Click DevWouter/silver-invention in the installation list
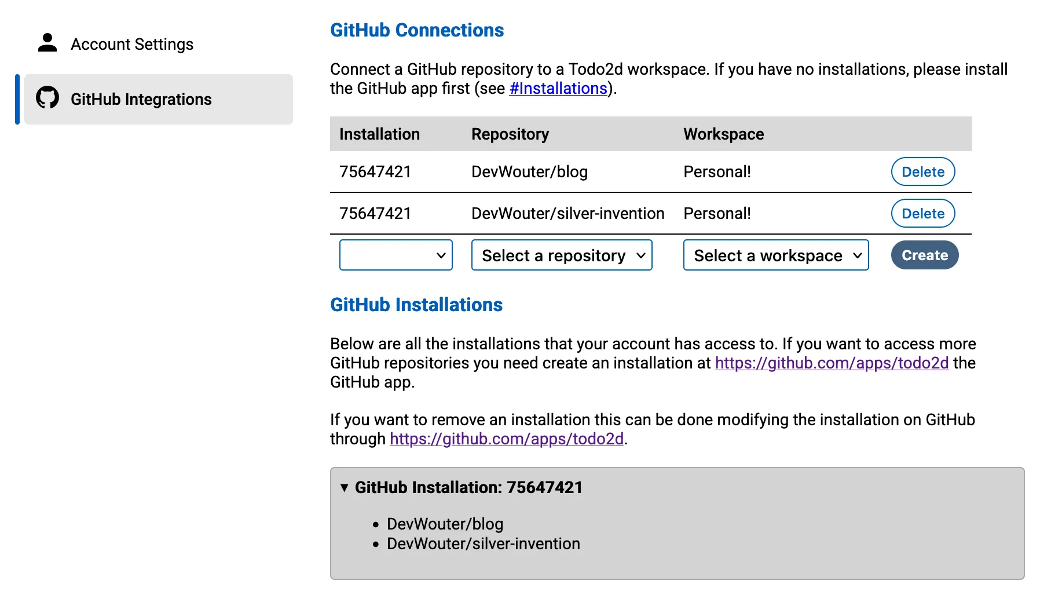Viewport: 1062px width, 606px height. 483,543
